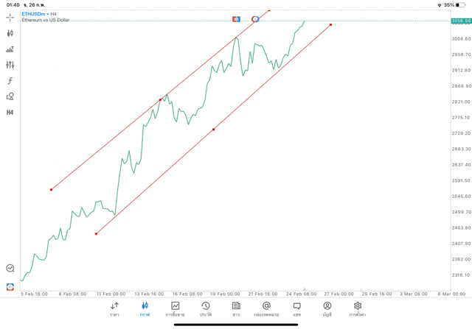The width and height of the screenshot is (472, 329).
Task: Switch to the Chart tab (กราฟ)
Action: 145,308
